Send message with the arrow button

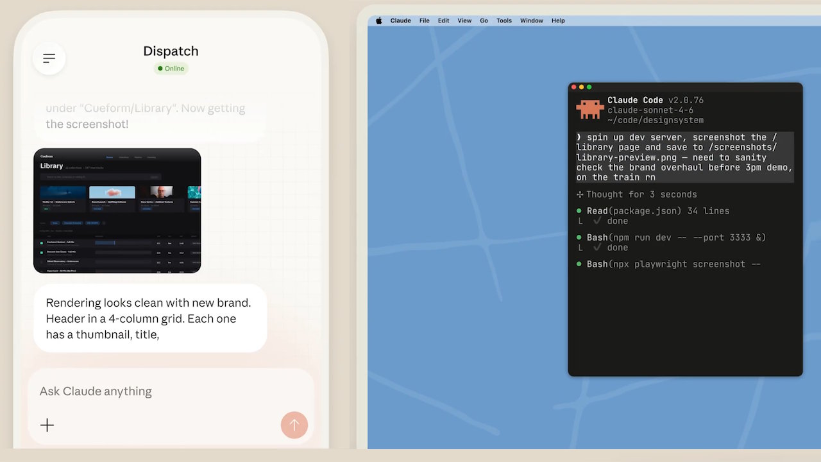coord(294,425)
